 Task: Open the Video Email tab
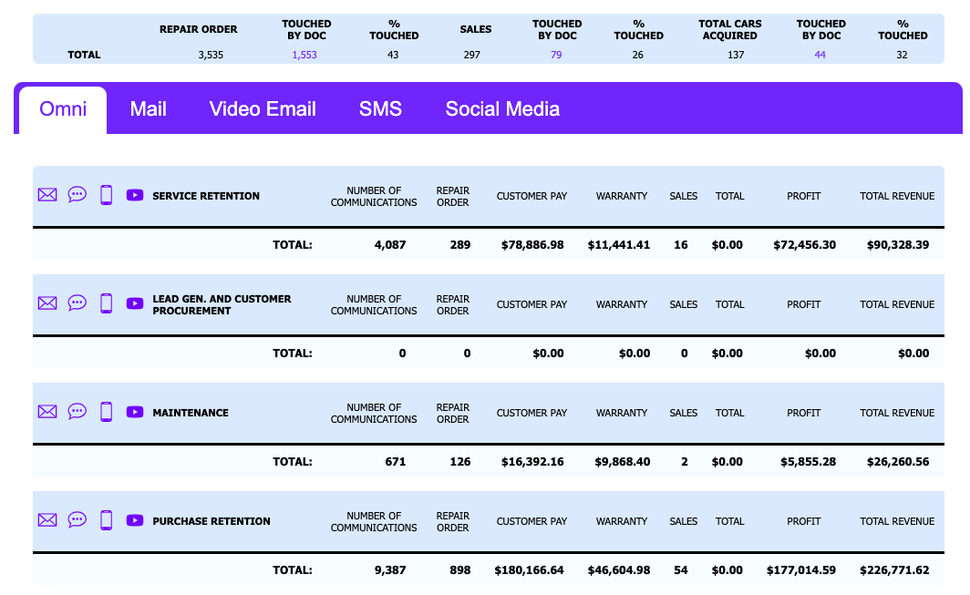[263, 109]
